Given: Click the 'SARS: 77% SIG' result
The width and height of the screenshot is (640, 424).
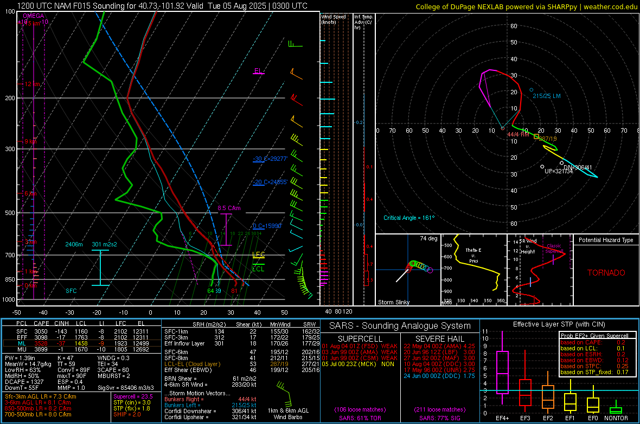Looking at the screenshot, I should click(439, 418).
